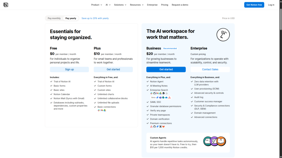Click the Jira icon under Premium connections
Screen dimensions: 282x158
tap(157, 127)
